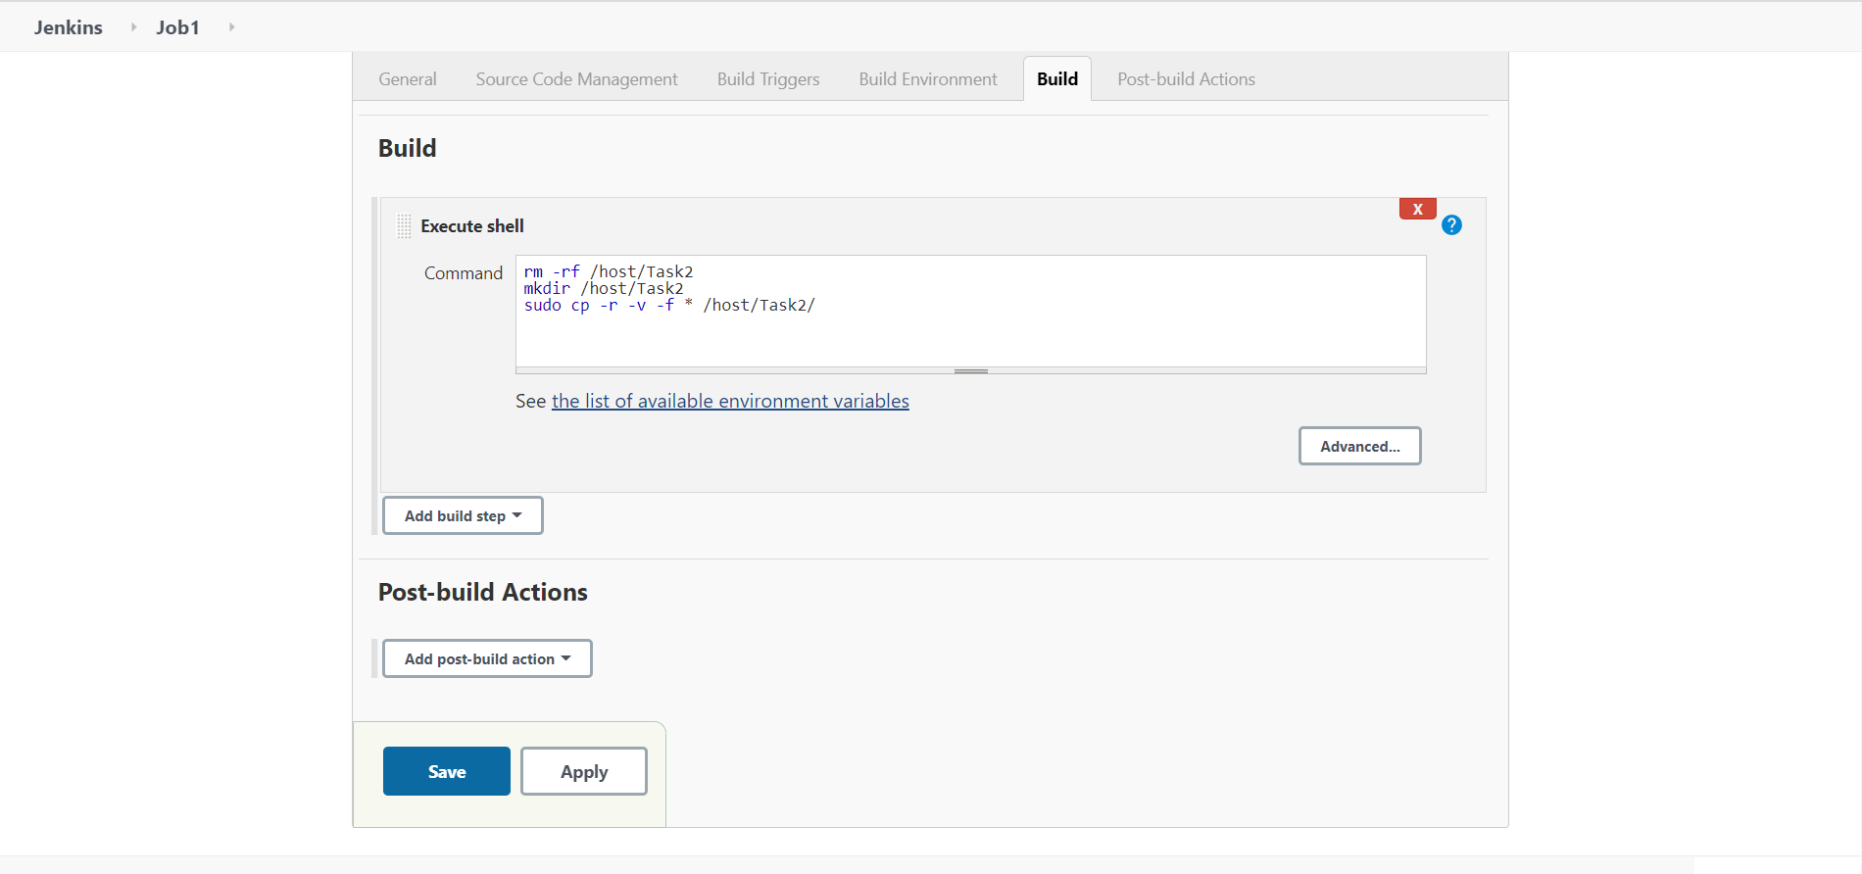This screenshot has height=874, width=1862.
Task: Grab the Execute shell drag handle
Action: tap(404, 226)
